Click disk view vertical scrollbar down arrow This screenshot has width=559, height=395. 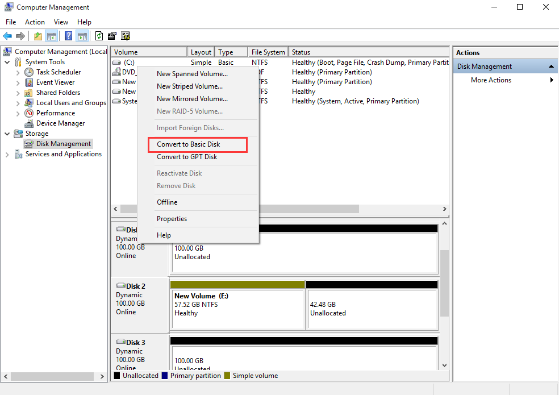click(x=444, y=365)
